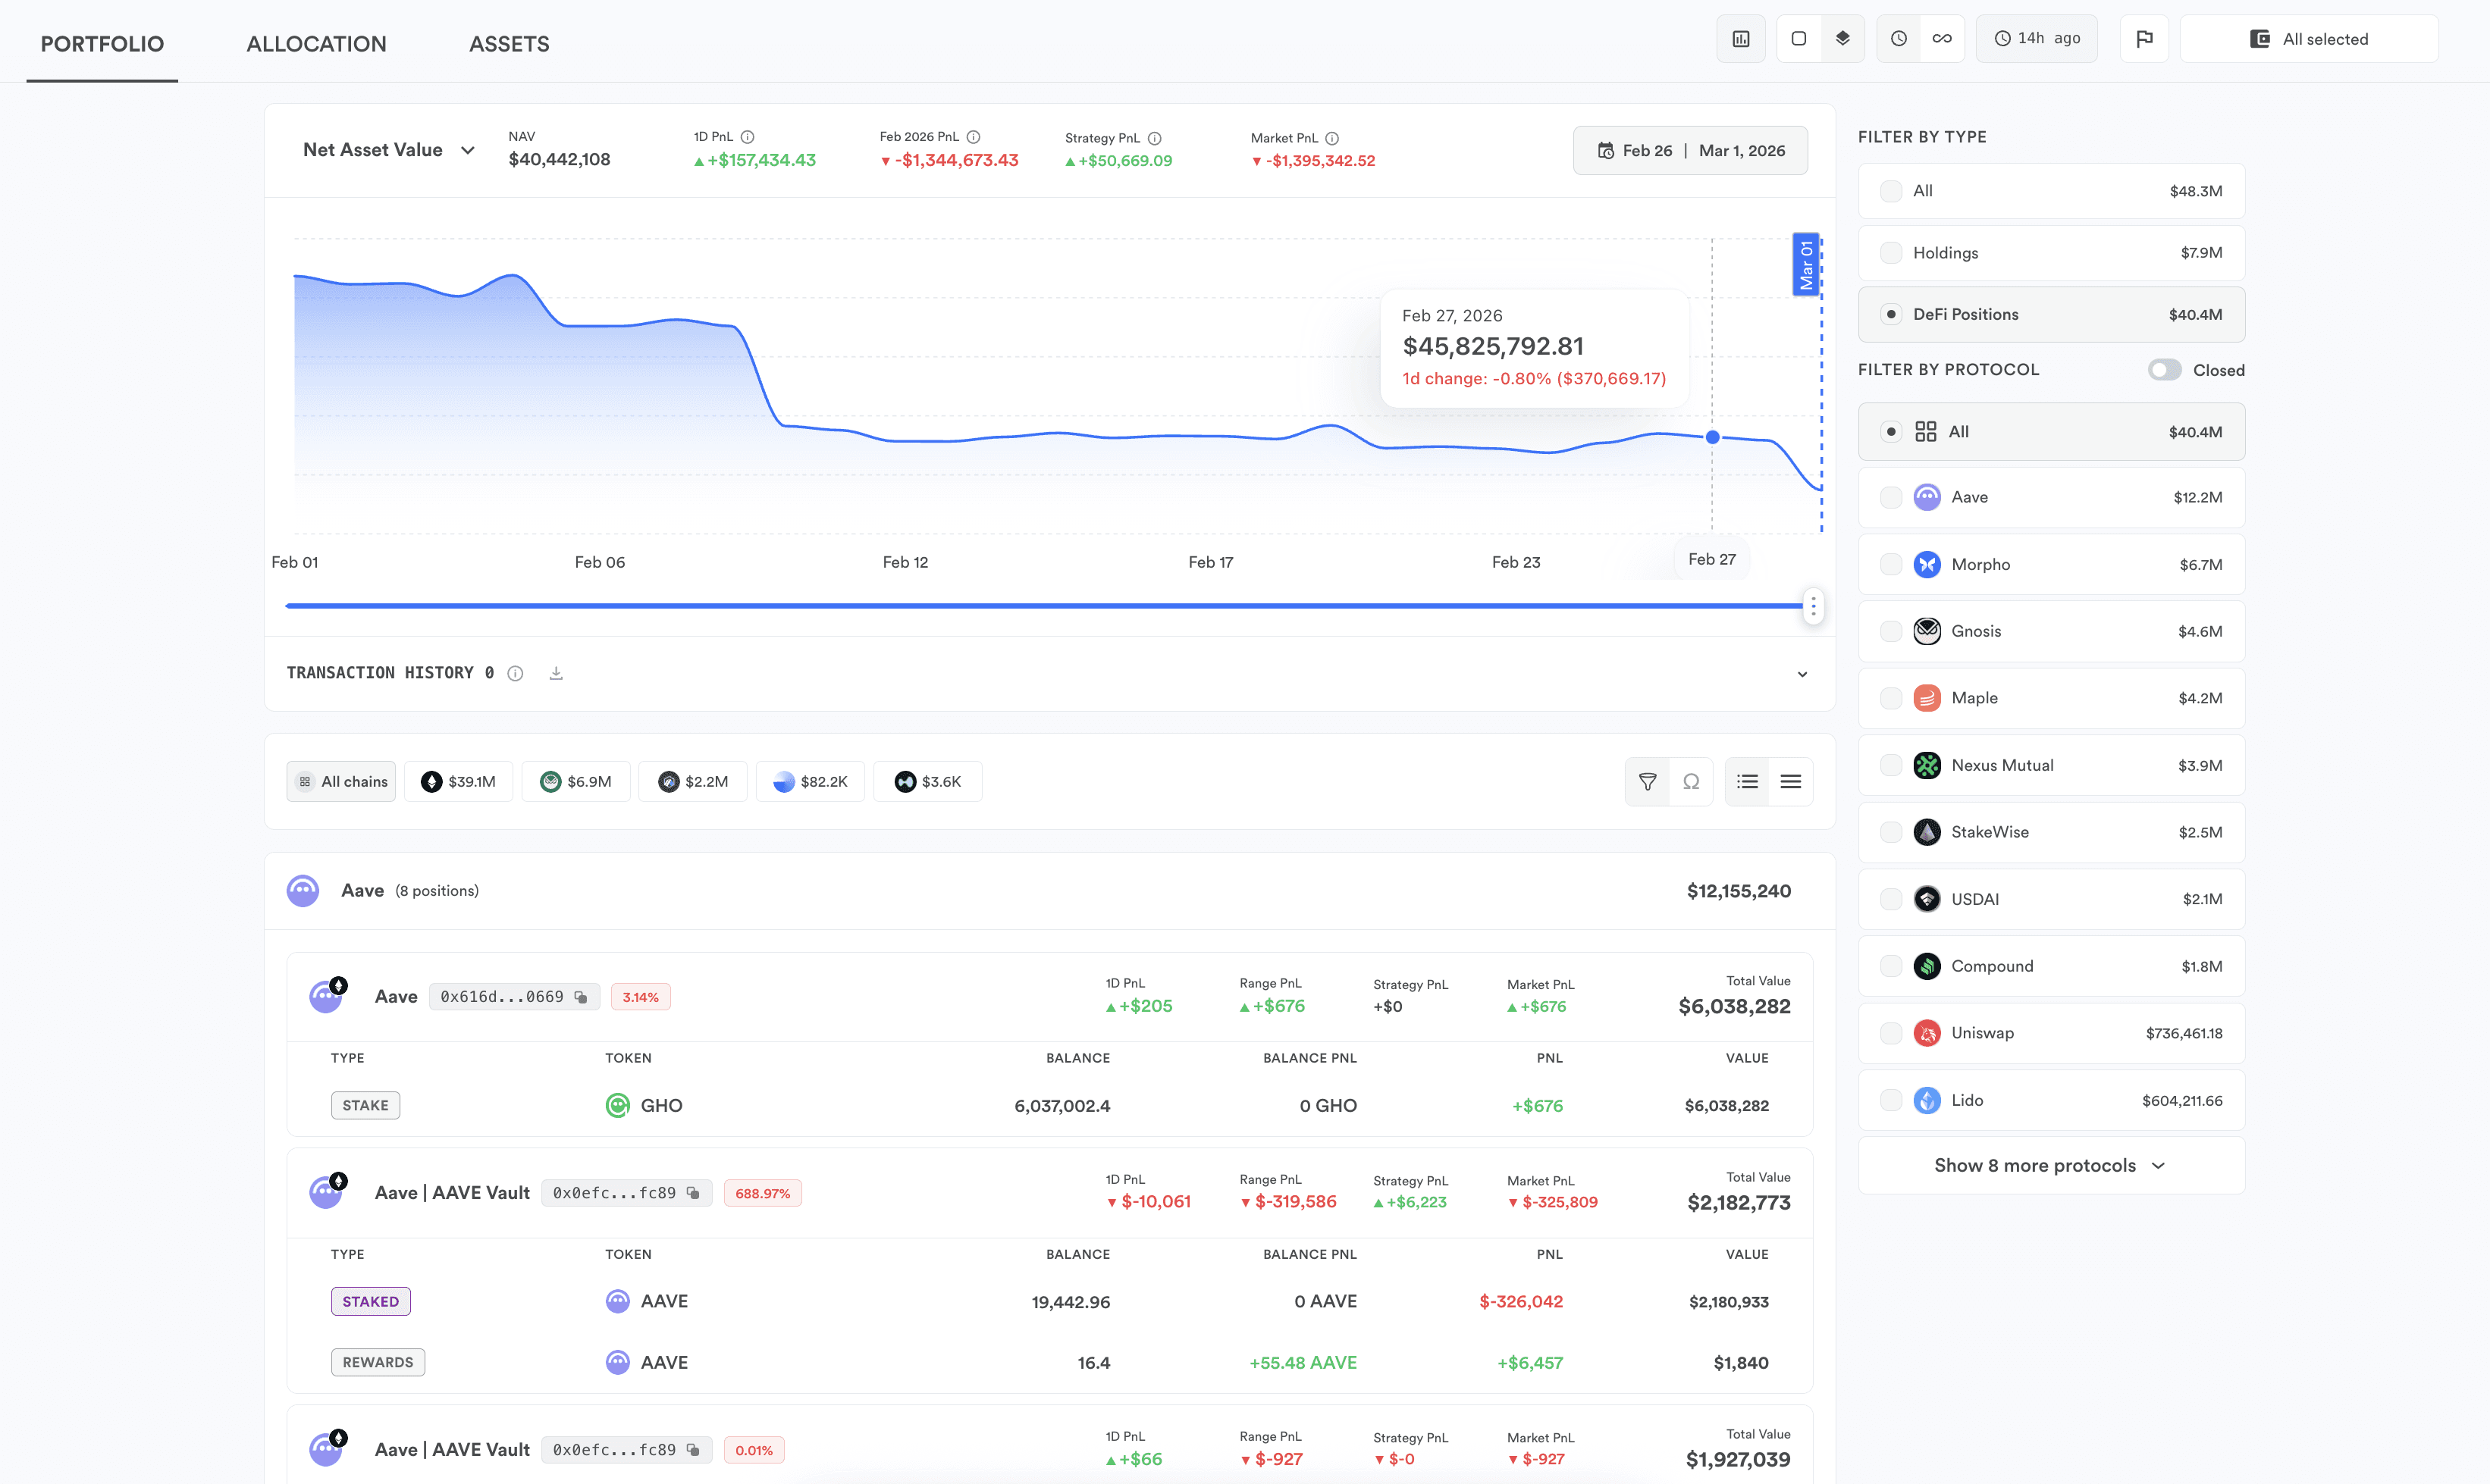Open the Feb 26 – Mar 1 date picker
The image size is (2490, 1484).
[1689, 151]
